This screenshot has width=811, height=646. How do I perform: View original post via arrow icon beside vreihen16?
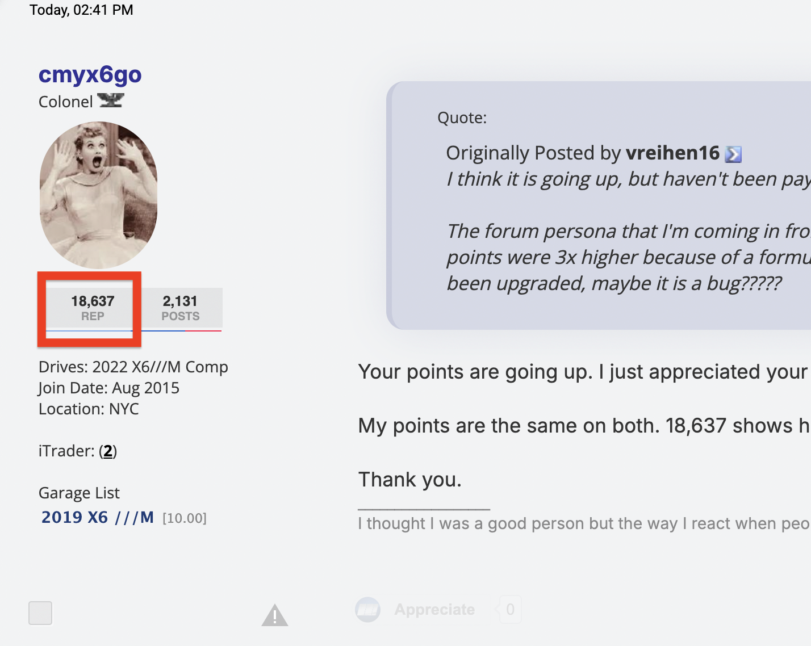pos(734,154)
